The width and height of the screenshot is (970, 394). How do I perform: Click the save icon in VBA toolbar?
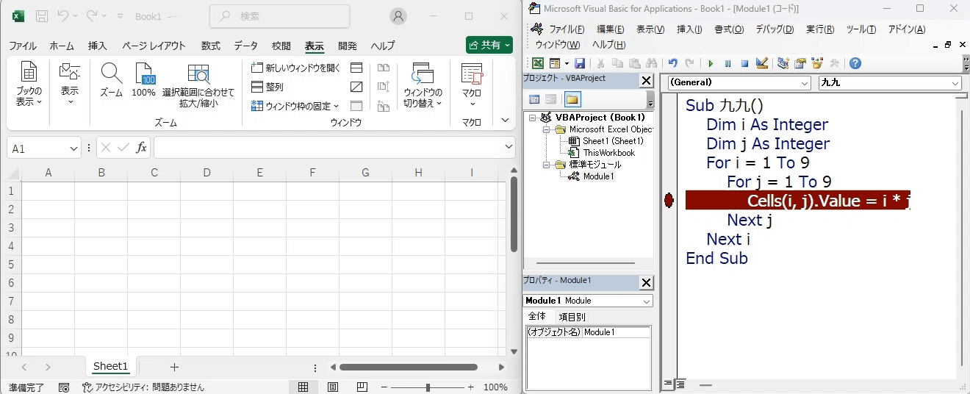tap(580, 63)
